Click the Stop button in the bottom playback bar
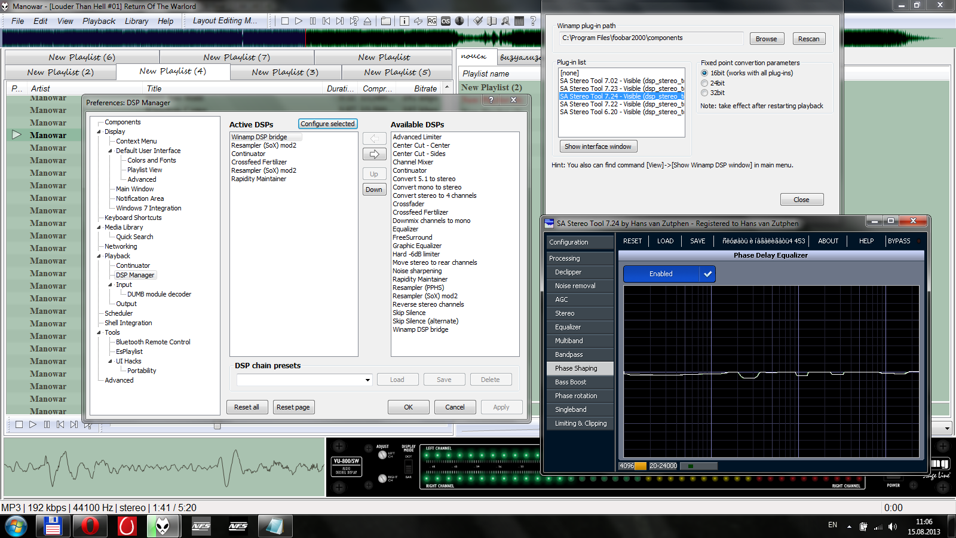This screenshot has width=956, height=538. [19, 424]
